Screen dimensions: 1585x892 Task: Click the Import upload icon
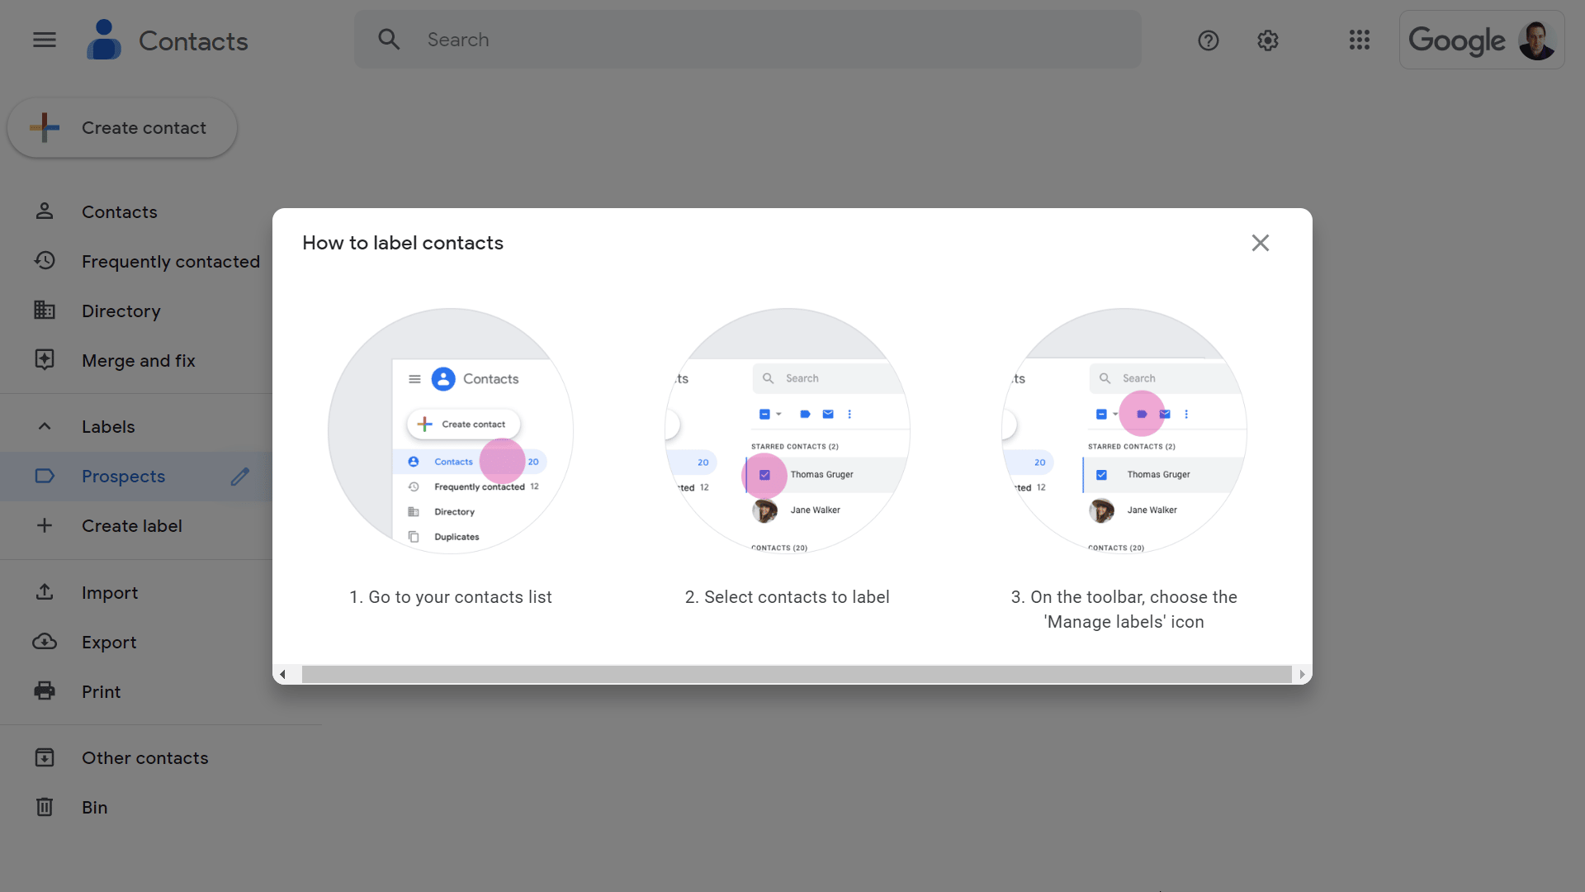pos(45,592)
